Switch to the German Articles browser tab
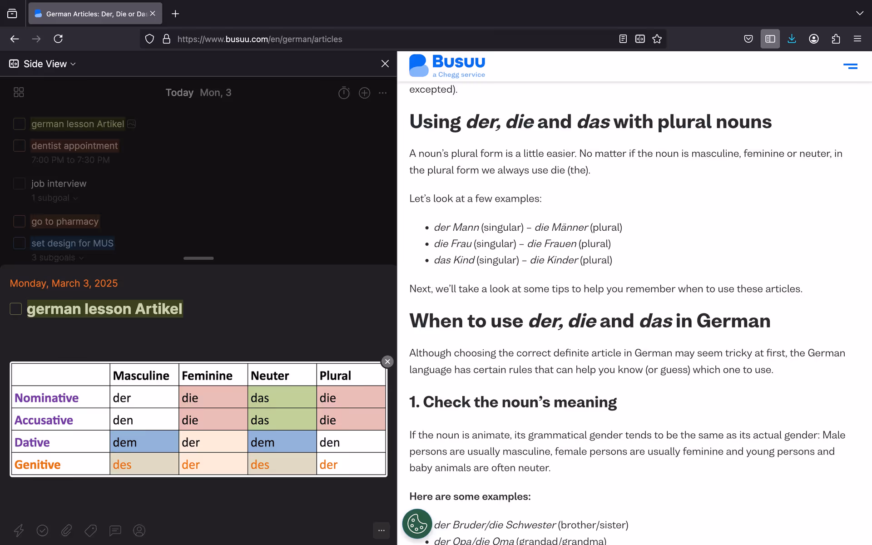Image resolution: width=872 pixels, height=545 pixels. [x=91, y=14]
